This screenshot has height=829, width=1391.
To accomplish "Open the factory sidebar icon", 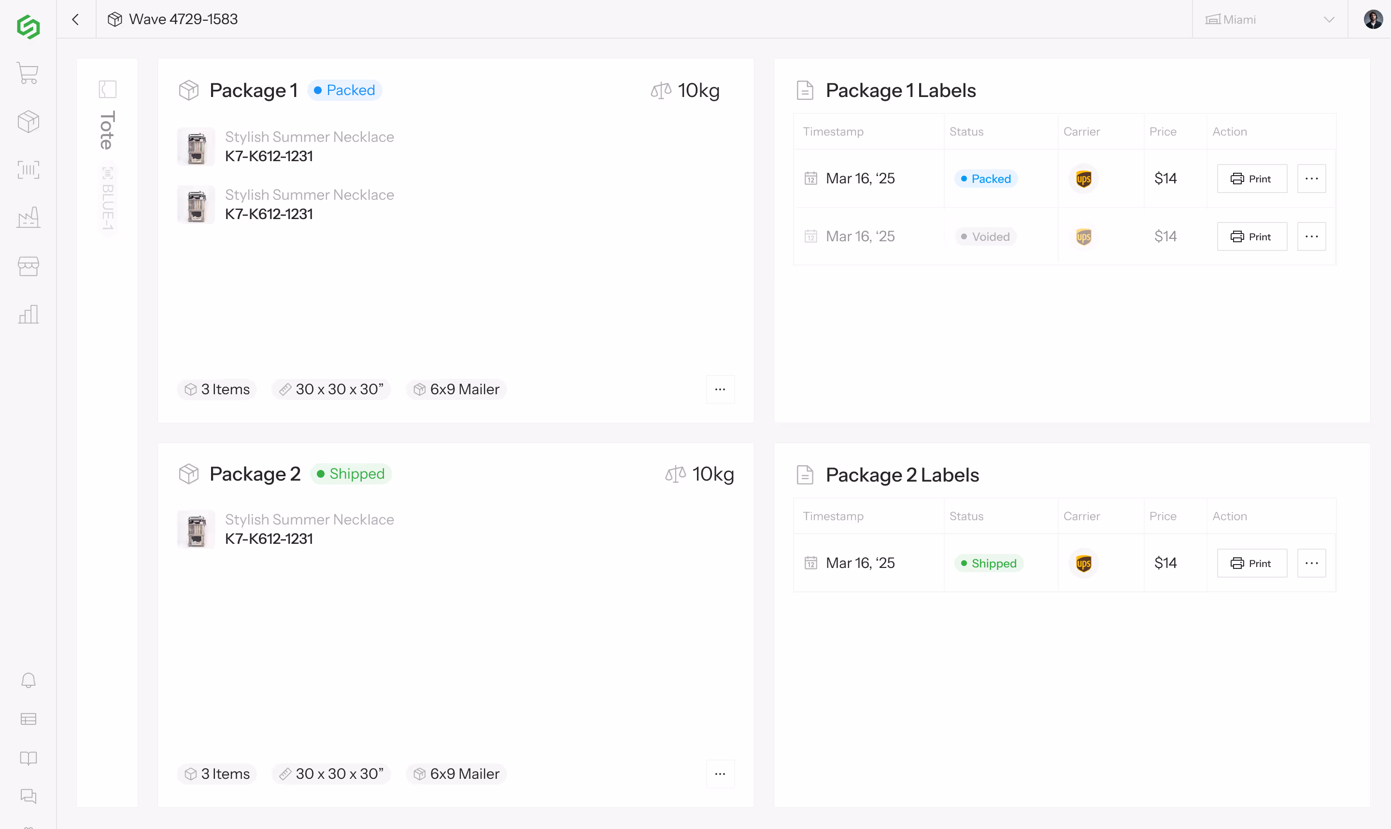I will point(28,217).
